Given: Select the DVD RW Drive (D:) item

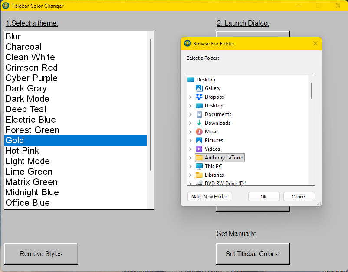Looking at the screenshot, I should pos(226,183).
